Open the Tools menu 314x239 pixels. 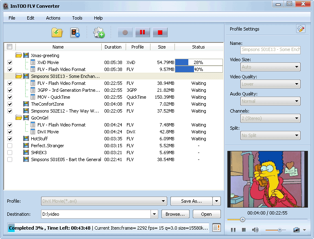77,18
